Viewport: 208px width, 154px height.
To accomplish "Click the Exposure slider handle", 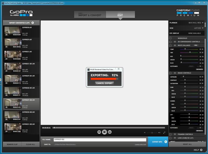I will pos(184,76).
